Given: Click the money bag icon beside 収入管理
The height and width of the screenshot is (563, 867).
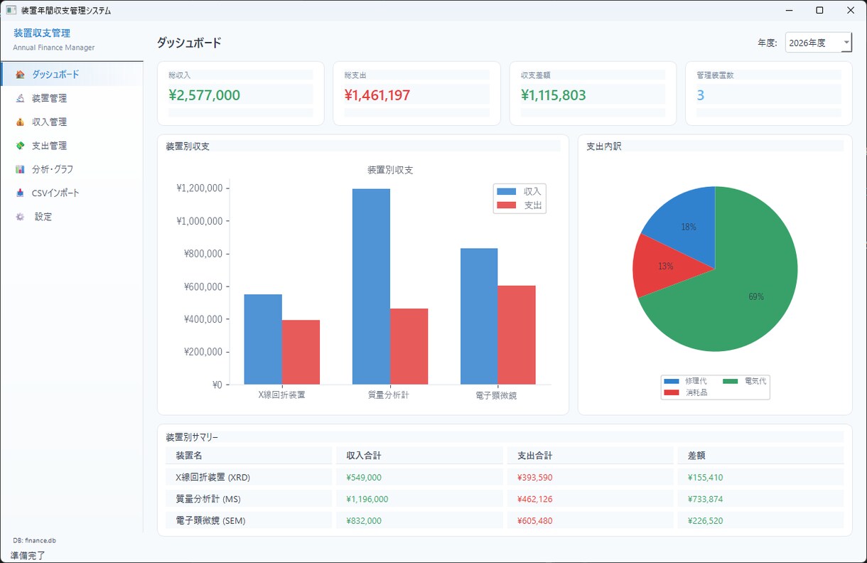Looking at the screenshot, I should 20,122.
